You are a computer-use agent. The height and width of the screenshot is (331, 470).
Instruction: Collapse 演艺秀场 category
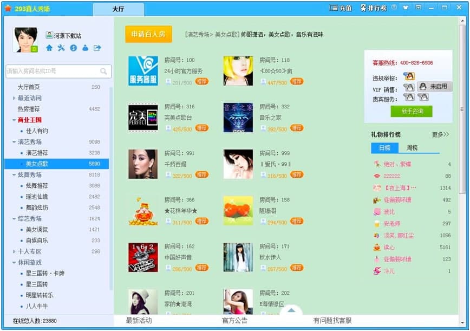(14, 142)
